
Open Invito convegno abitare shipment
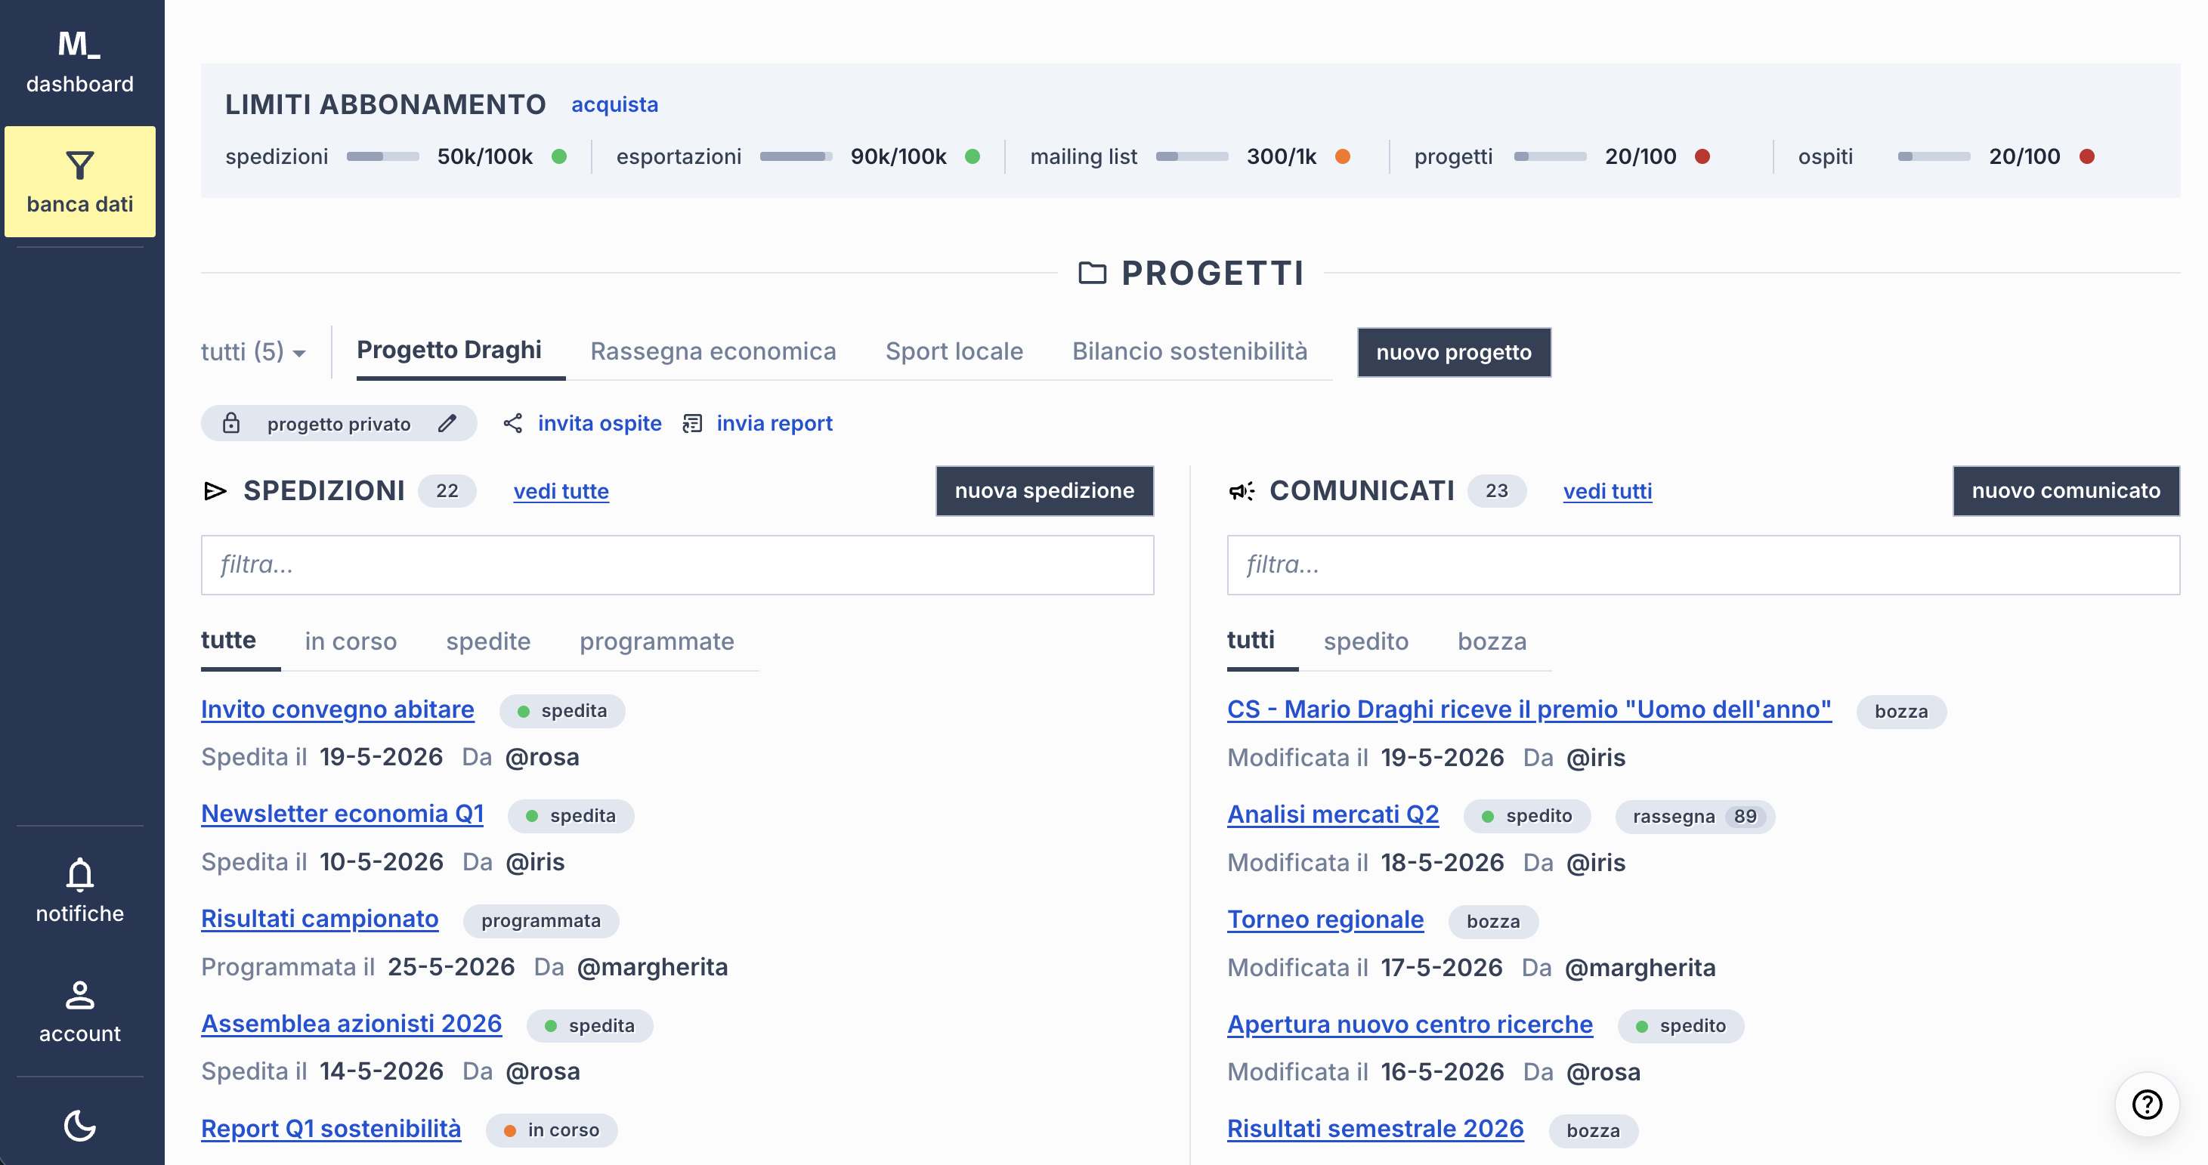pos(338,709)
